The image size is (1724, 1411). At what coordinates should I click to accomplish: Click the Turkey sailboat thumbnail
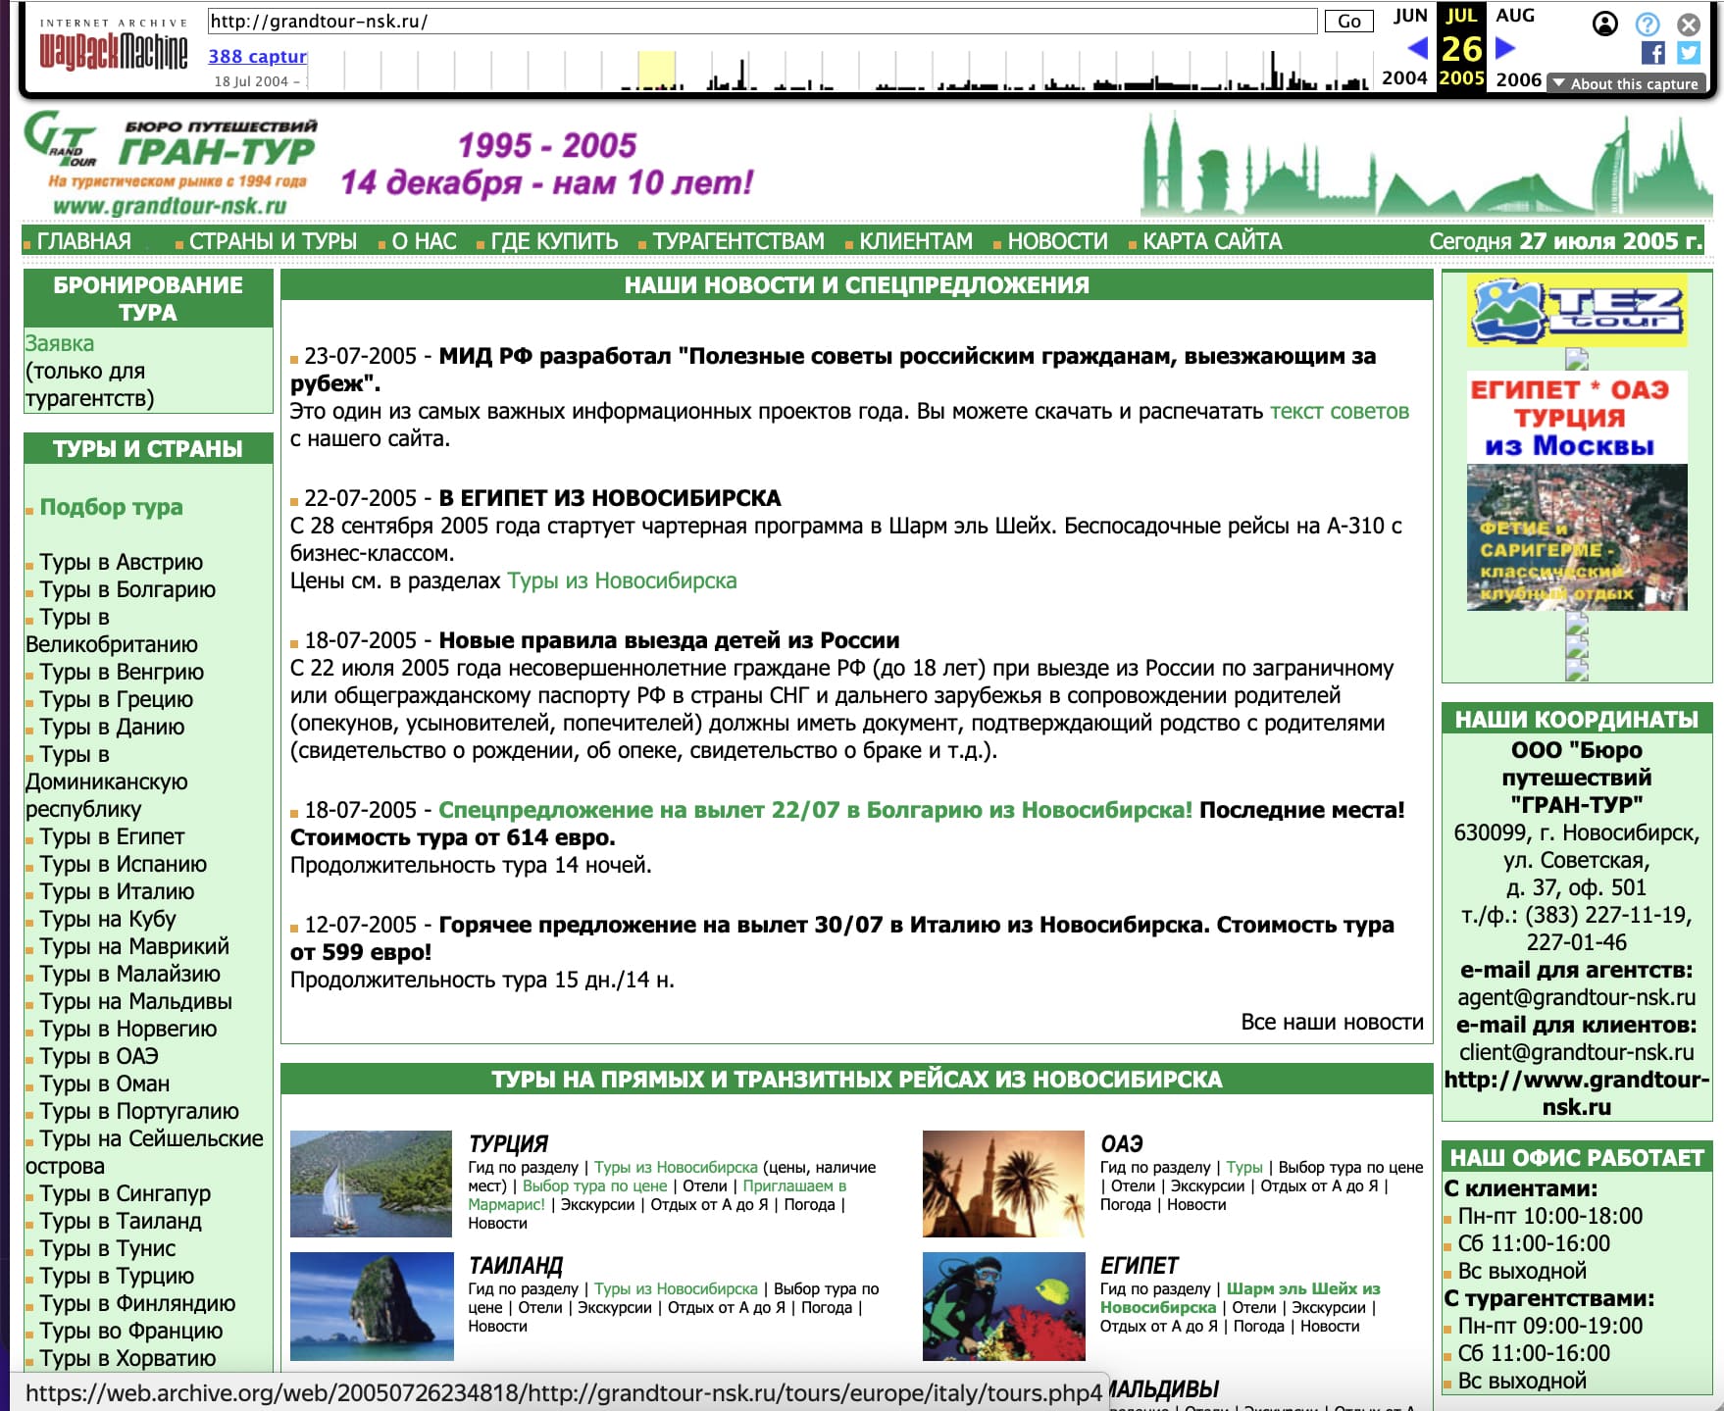click(372, 1184)
